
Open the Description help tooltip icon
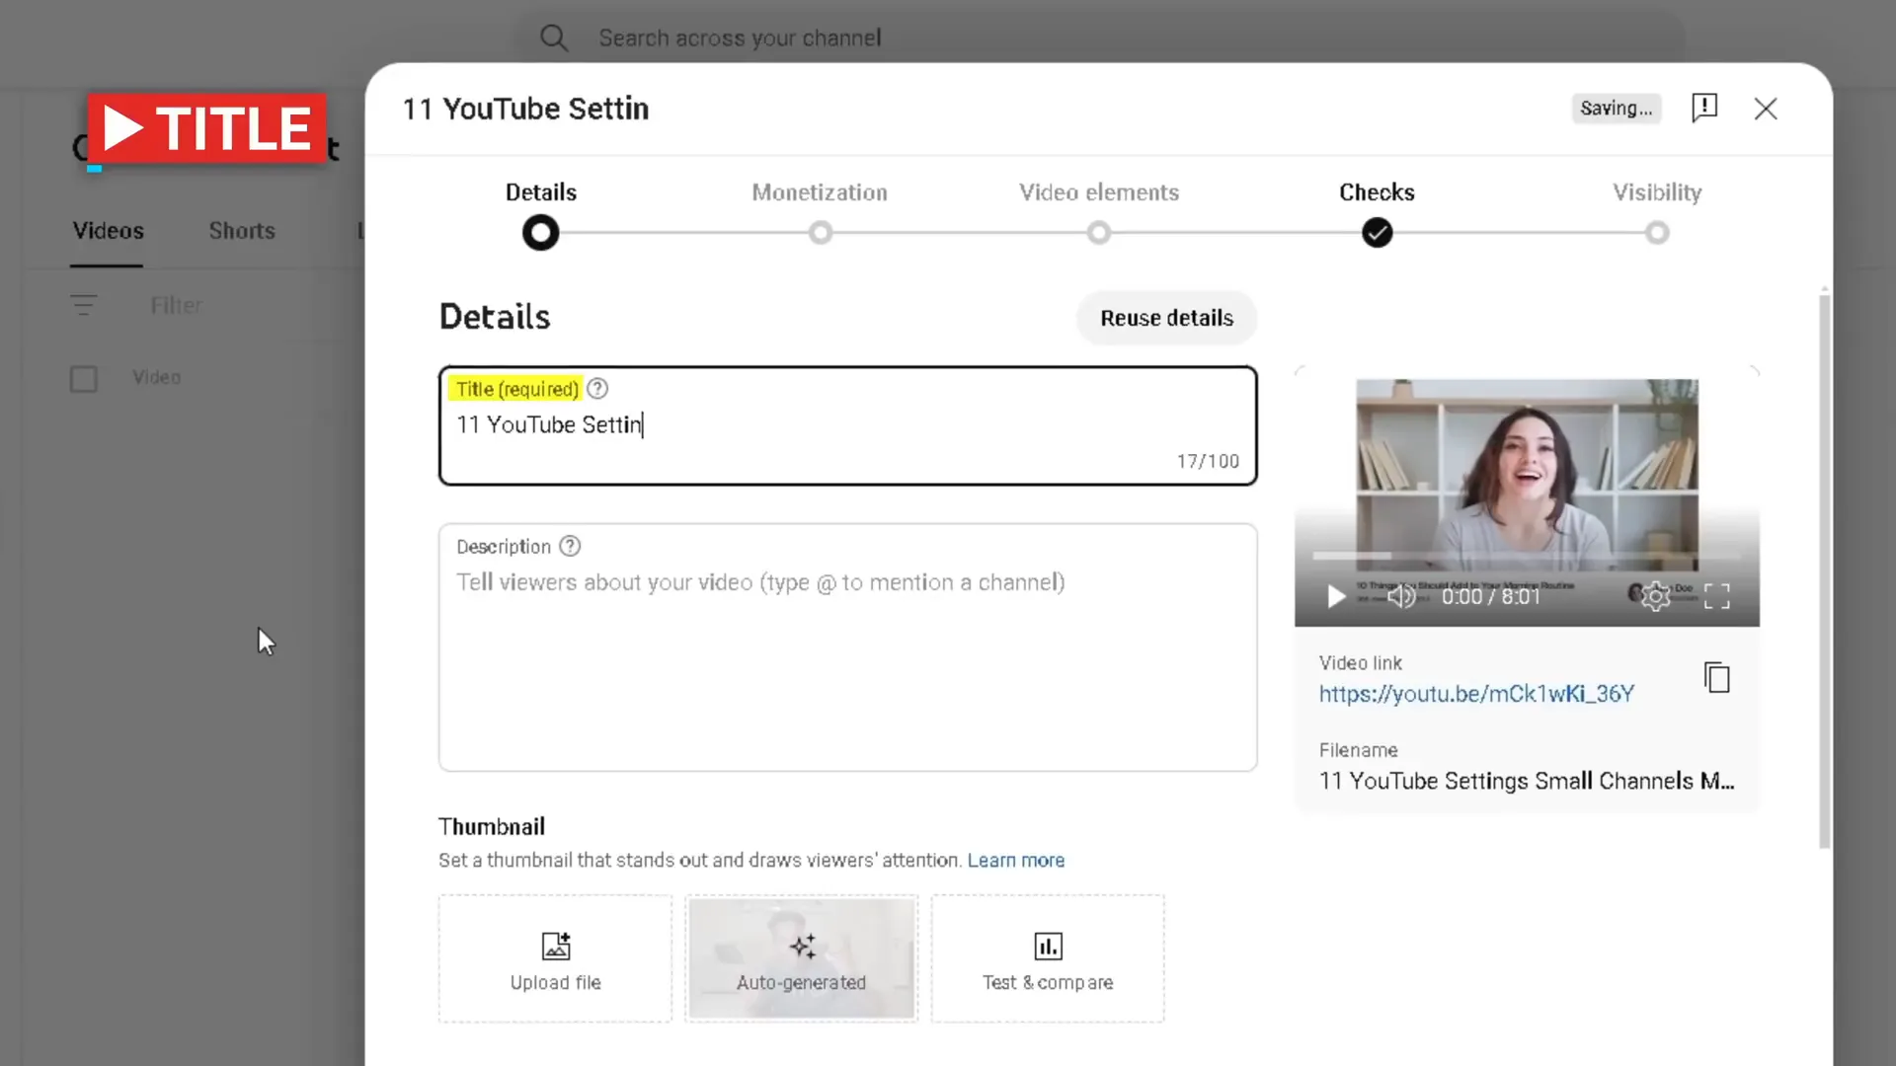tap(570, 546)
